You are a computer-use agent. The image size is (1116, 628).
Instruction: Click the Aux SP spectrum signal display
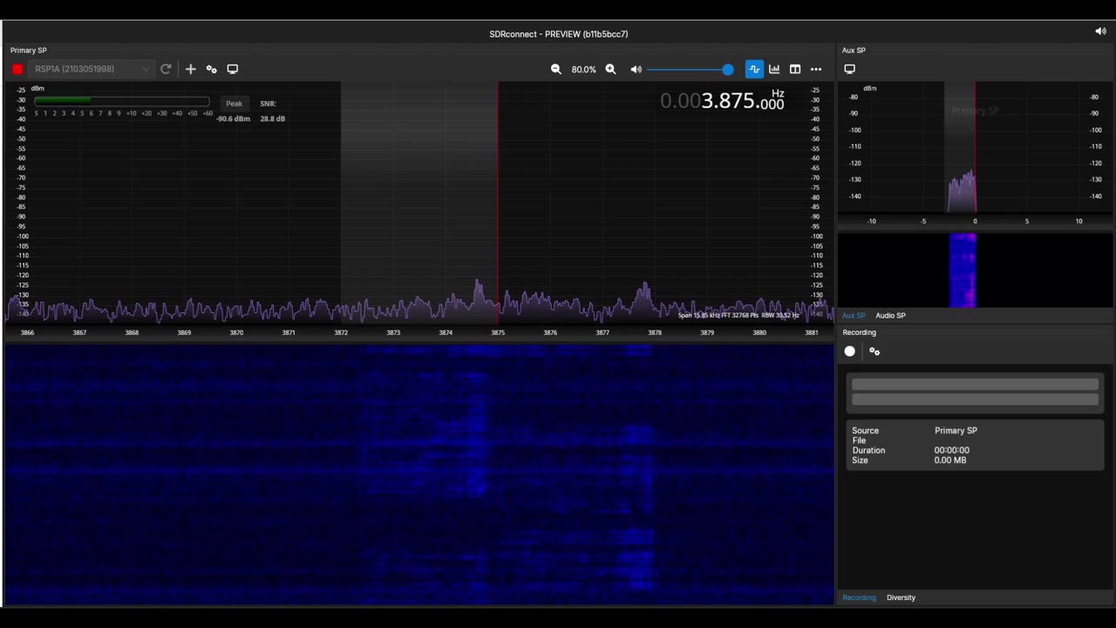click(x=963, y=190)
